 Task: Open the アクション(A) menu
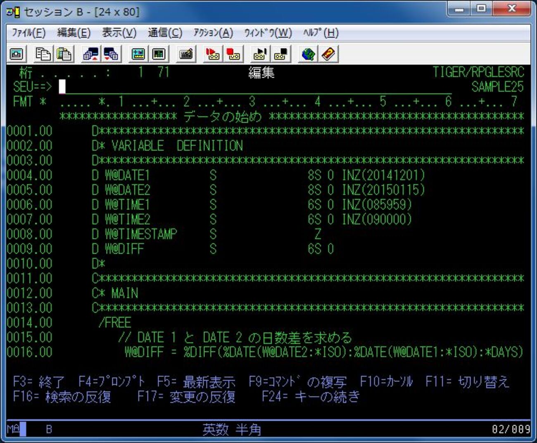click(213, 33)
